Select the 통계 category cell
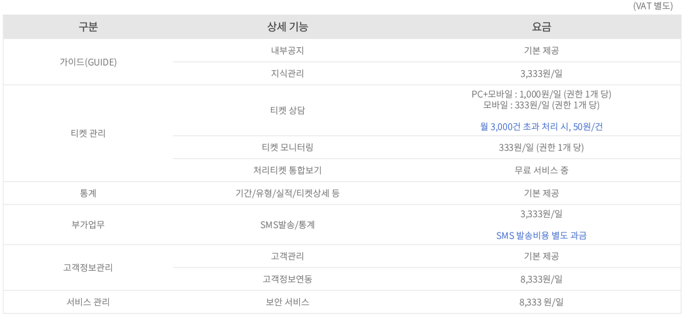Screen dimensions: 686x318 tap(88, 193)
